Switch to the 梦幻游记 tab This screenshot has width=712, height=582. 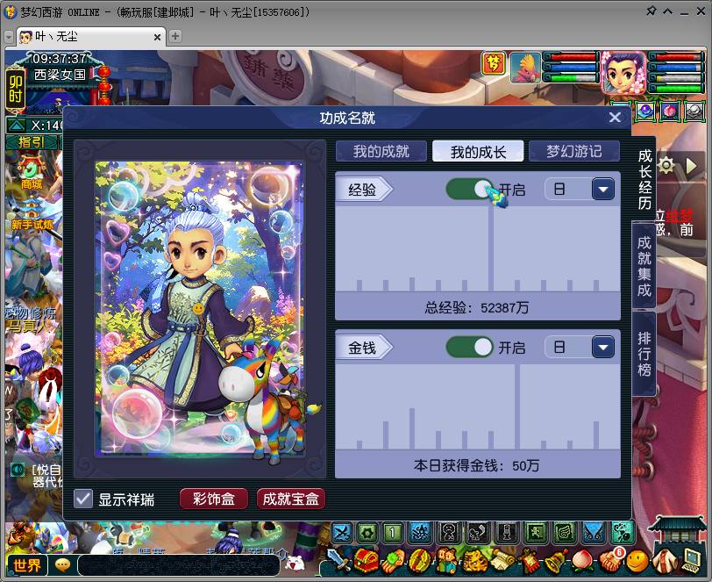point(574,151)
